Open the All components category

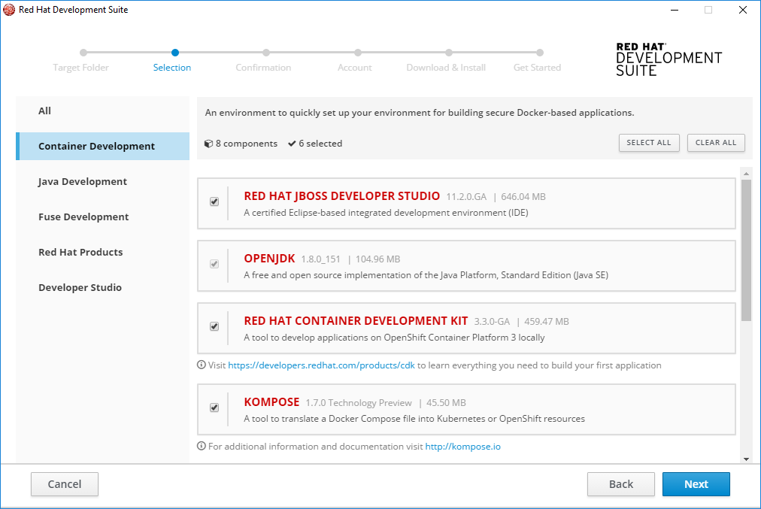[44, 111]
